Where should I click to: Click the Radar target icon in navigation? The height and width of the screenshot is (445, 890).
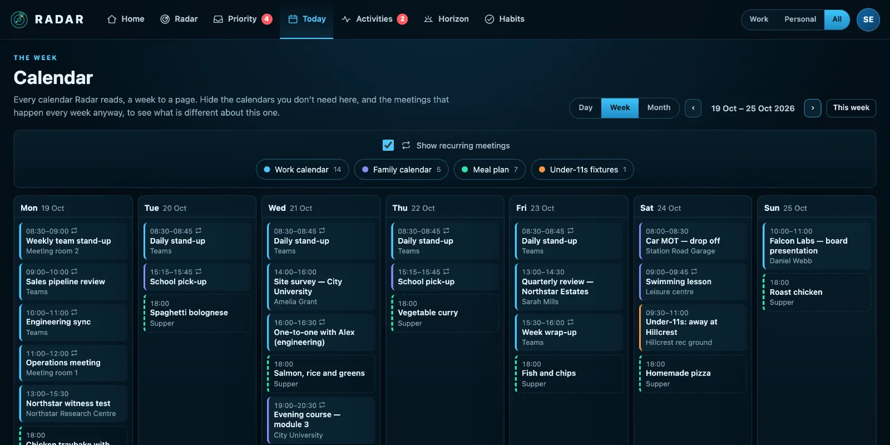click(x=165, y=19)
